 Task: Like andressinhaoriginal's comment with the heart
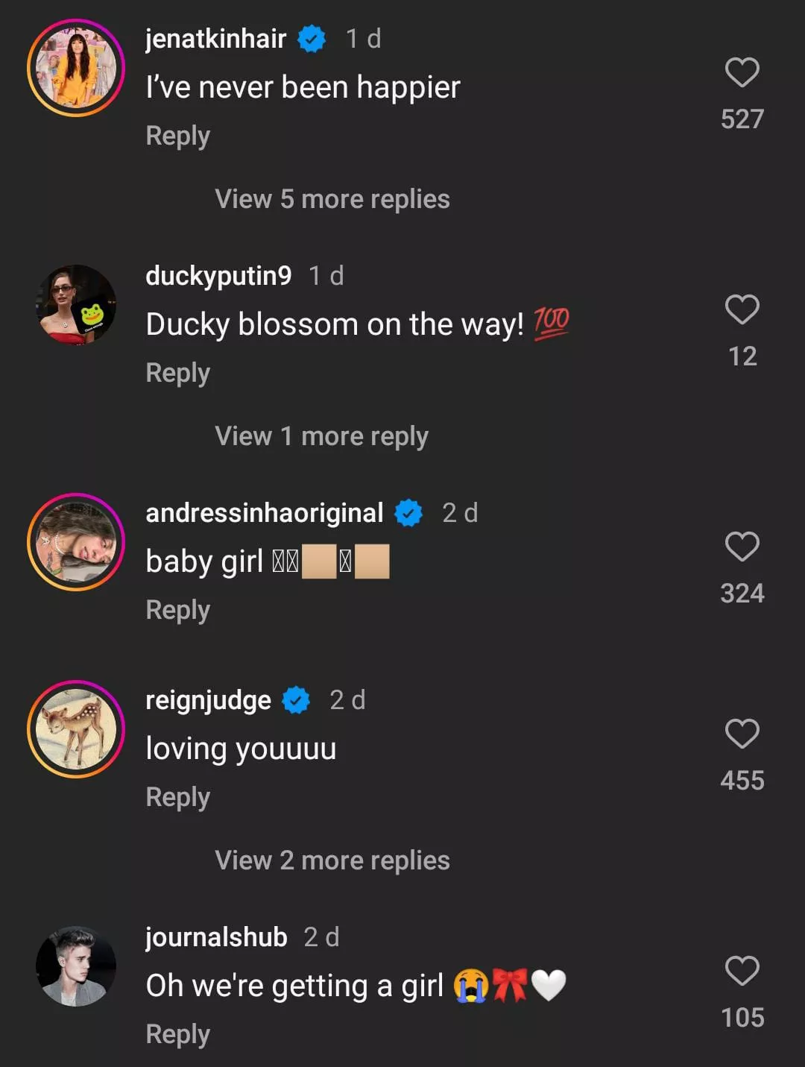(x=742, y=547)
